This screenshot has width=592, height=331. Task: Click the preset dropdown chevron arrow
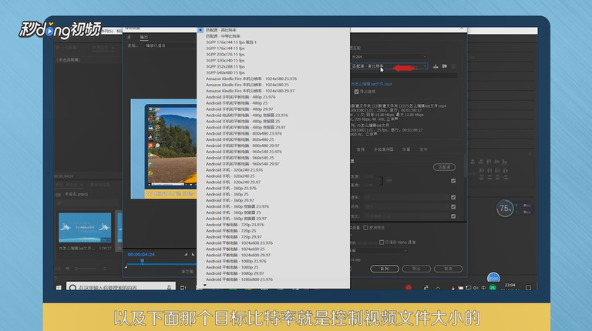(x=425, y=66)
